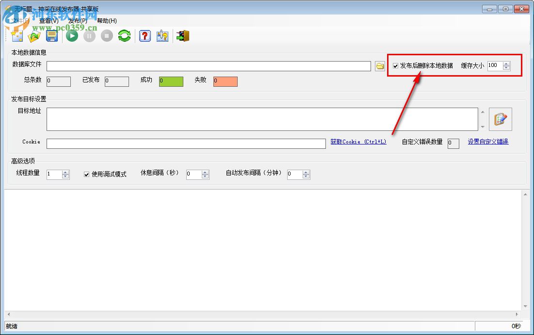This screenshot has height=335, width=534.
Task: Click the exit door icon
Action: [183, 36]
